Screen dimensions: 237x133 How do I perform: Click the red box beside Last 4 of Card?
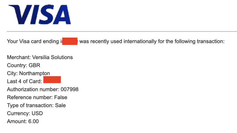point(52,79)
